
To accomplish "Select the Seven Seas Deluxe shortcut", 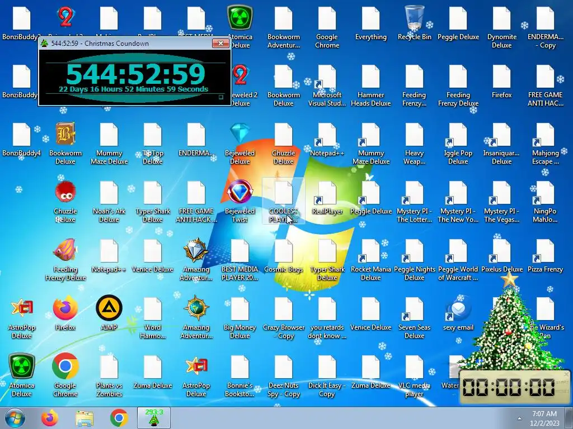I will pos(415,318).
